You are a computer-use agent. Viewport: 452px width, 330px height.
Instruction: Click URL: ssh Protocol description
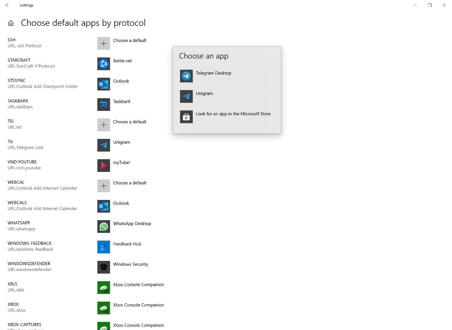pos(25,46)
